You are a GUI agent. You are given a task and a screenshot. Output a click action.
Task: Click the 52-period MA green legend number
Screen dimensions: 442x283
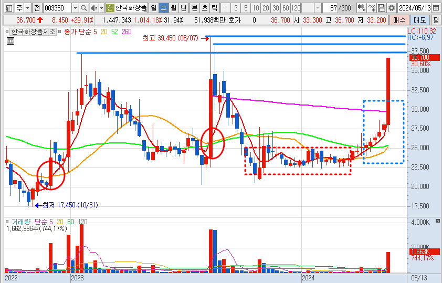click(x=114, y=32)
